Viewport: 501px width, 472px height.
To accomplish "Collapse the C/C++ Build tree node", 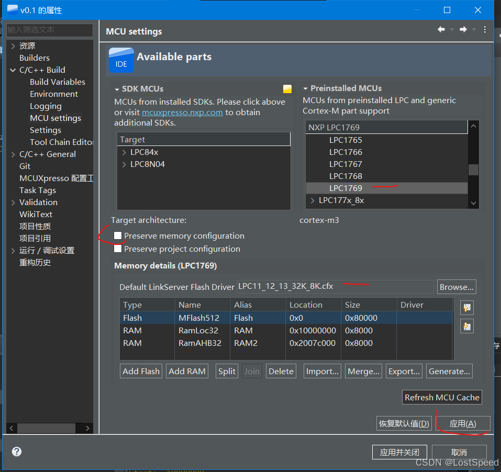I will pyautogui.click(x=13, y=70).
